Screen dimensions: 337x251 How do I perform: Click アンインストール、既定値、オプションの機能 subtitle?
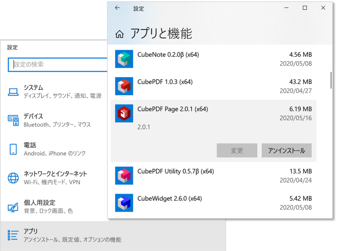(72, 240)
